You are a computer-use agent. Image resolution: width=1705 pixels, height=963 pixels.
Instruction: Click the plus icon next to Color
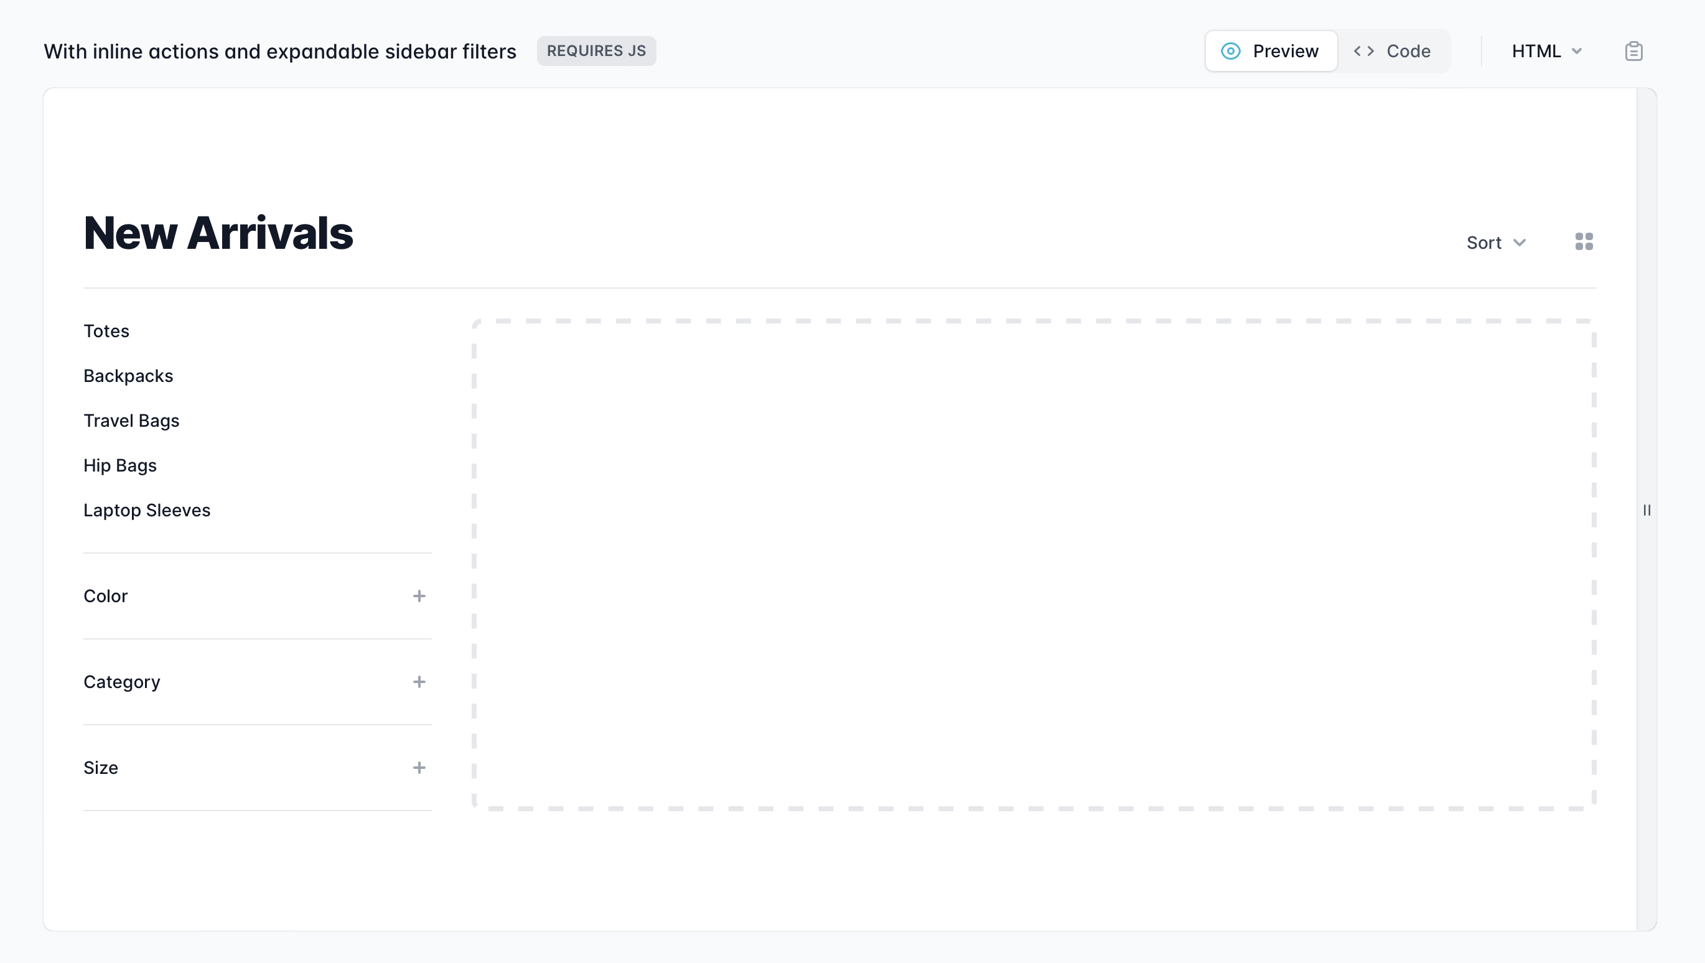click(419, 597)
